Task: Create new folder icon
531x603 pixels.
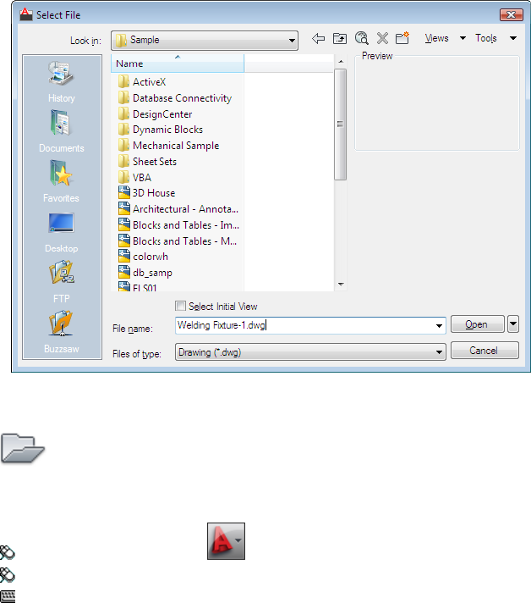Action: tap(402, 38)
